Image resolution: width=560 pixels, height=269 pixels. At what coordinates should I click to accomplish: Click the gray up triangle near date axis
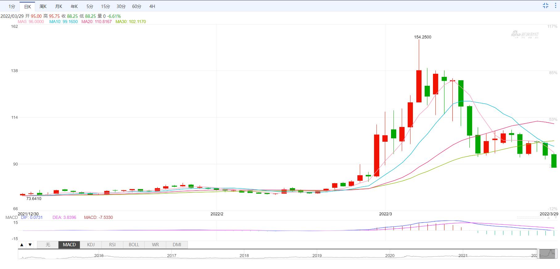(x=549, y=218)
